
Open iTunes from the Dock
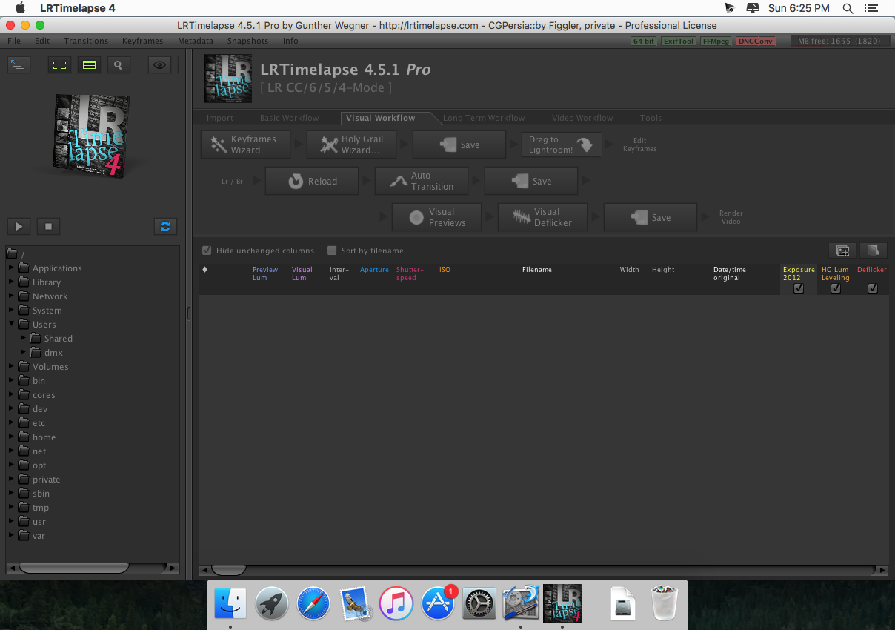pos(396,603)
